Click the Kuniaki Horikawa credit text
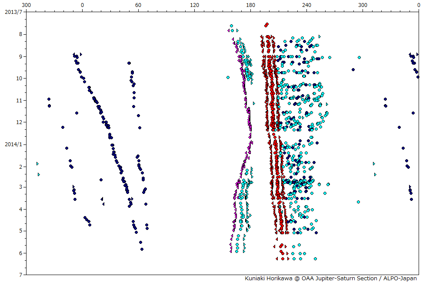Screen dimensions: 426x282 (331, 279)
